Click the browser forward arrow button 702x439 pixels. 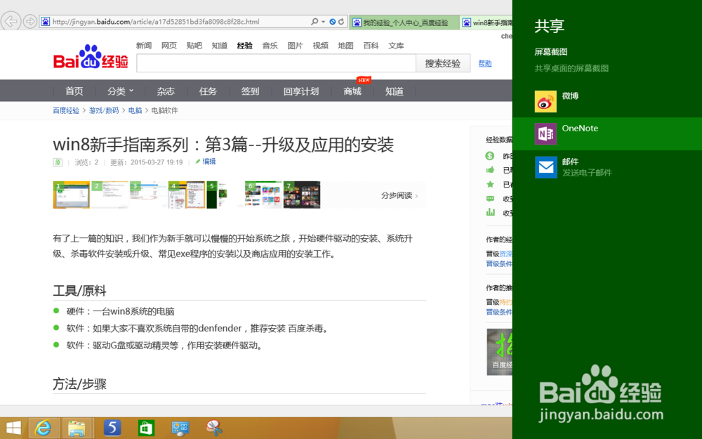click(x=30, y=22)
